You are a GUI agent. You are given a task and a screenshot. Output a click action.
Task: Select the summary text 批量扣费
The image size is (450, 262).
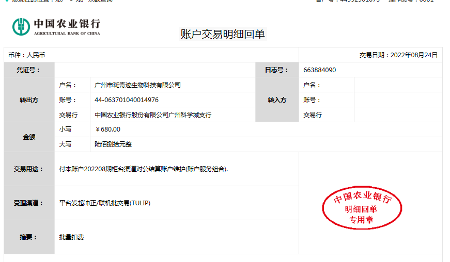point(71,237)
